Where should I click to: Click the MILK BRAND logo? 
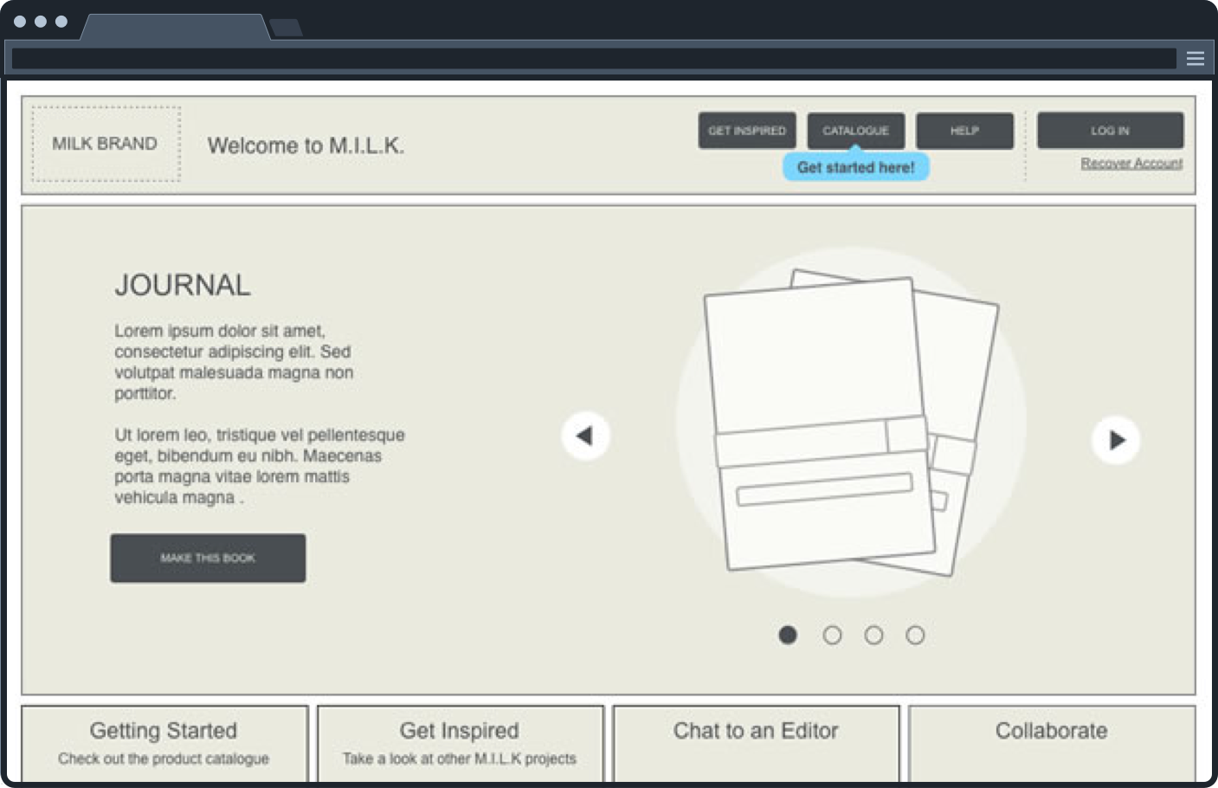coord(105,144)
